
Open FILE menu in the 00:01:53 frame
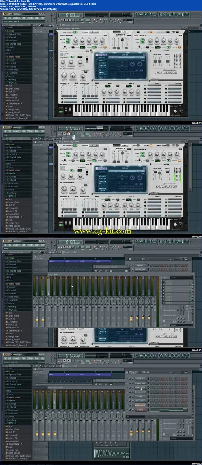[6, 18]
